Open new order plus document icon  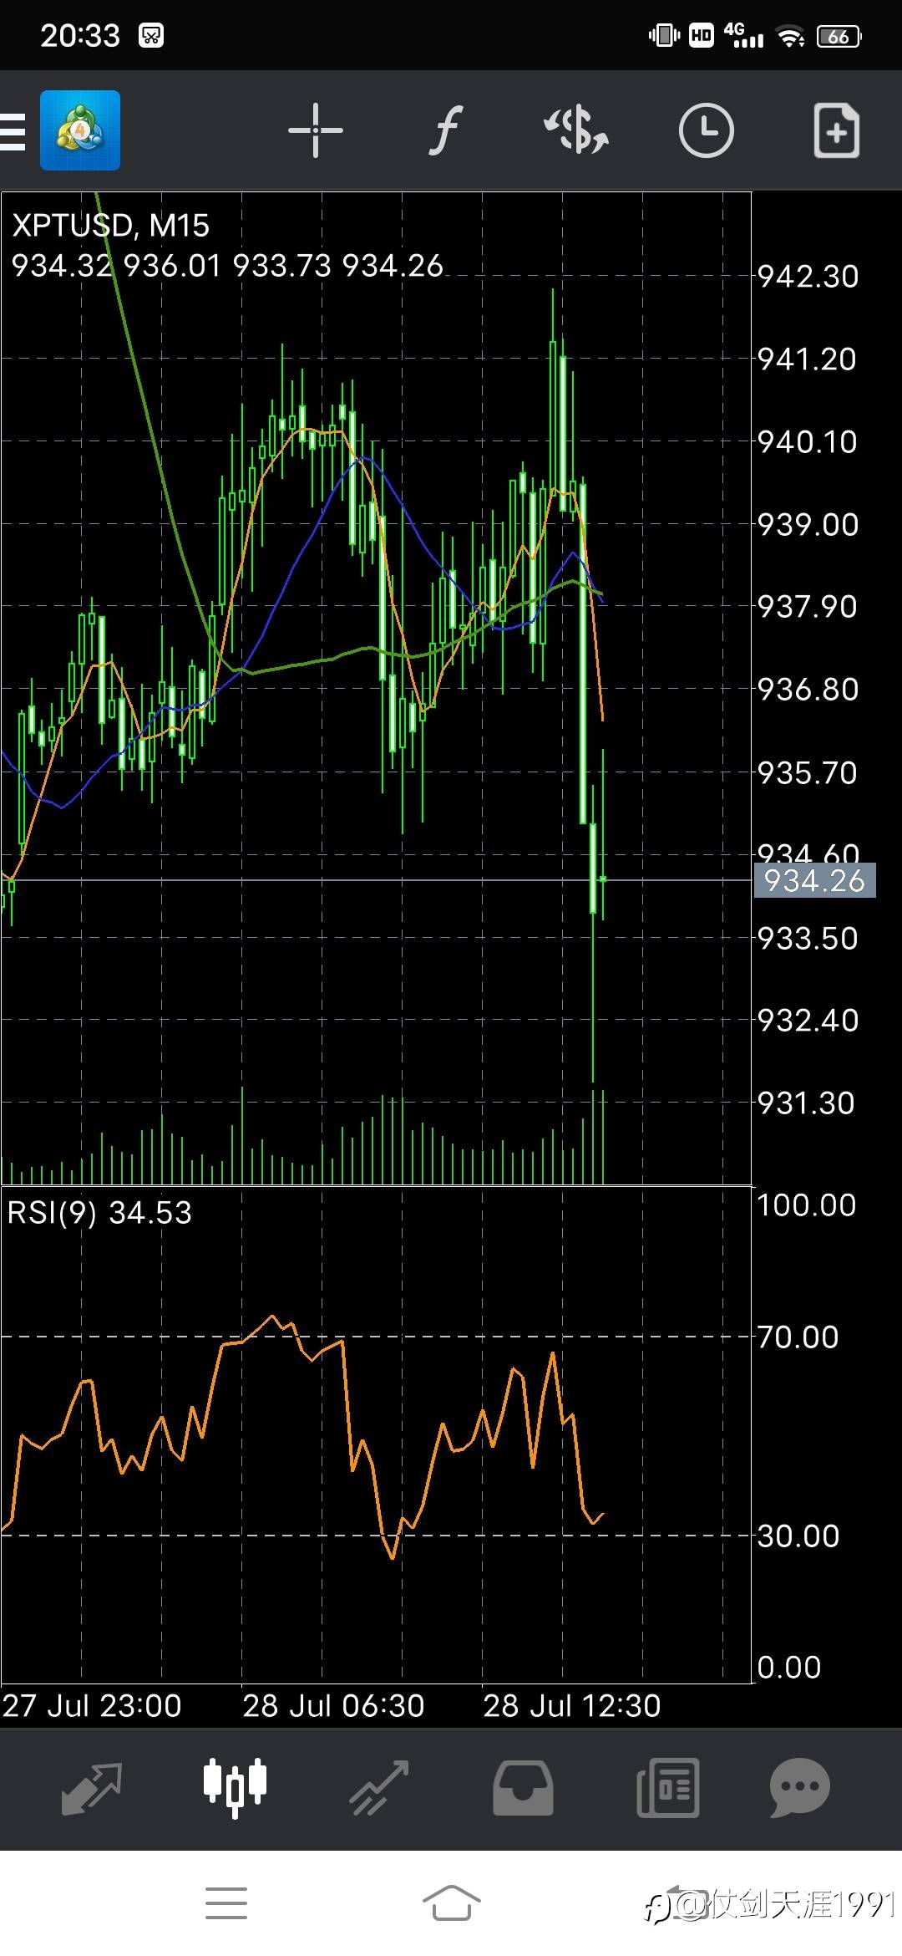click(x=836, y=130)
